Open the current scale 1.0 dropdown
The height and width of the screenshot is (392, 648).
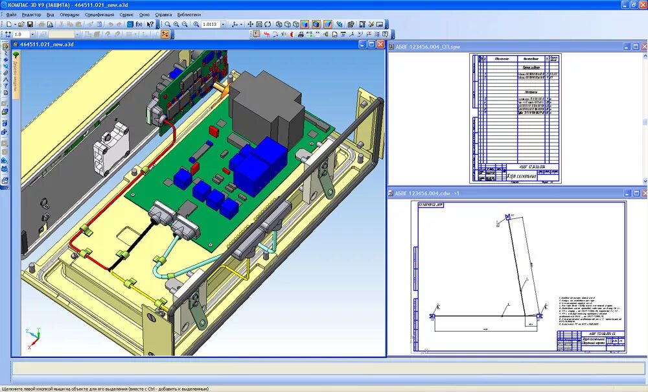[x=32, y=34]
